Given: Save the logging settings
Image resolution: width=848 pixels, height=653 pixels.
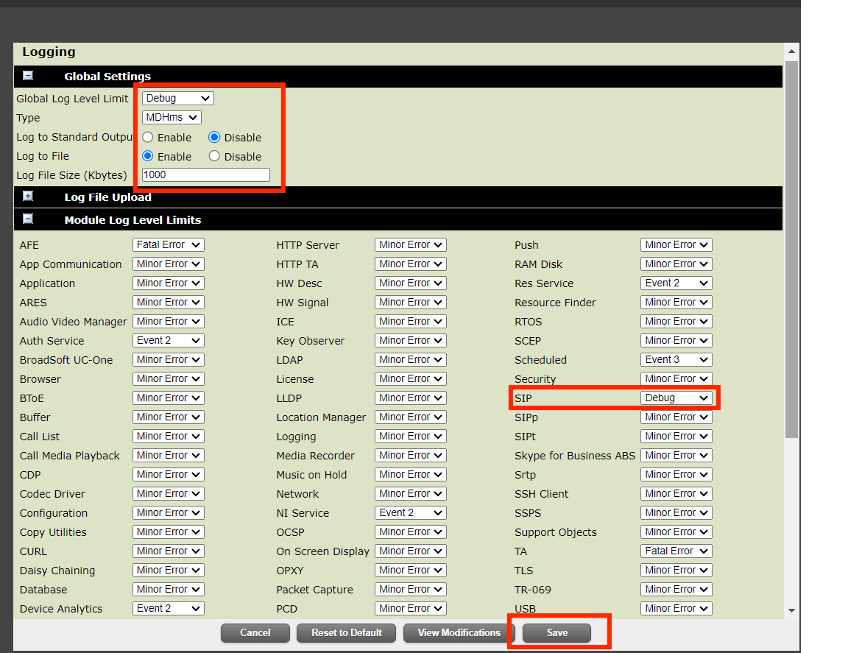Looking at the screenshot, I should 556,632.
